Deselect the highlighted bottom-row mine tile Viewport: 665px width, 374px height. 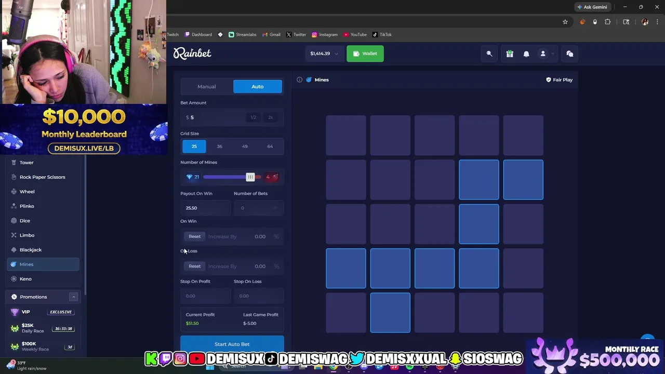click(390, 313)
